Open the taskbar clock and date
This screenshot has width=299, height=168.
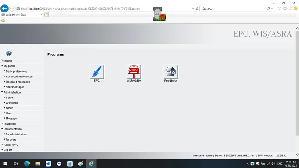(291, 164)
